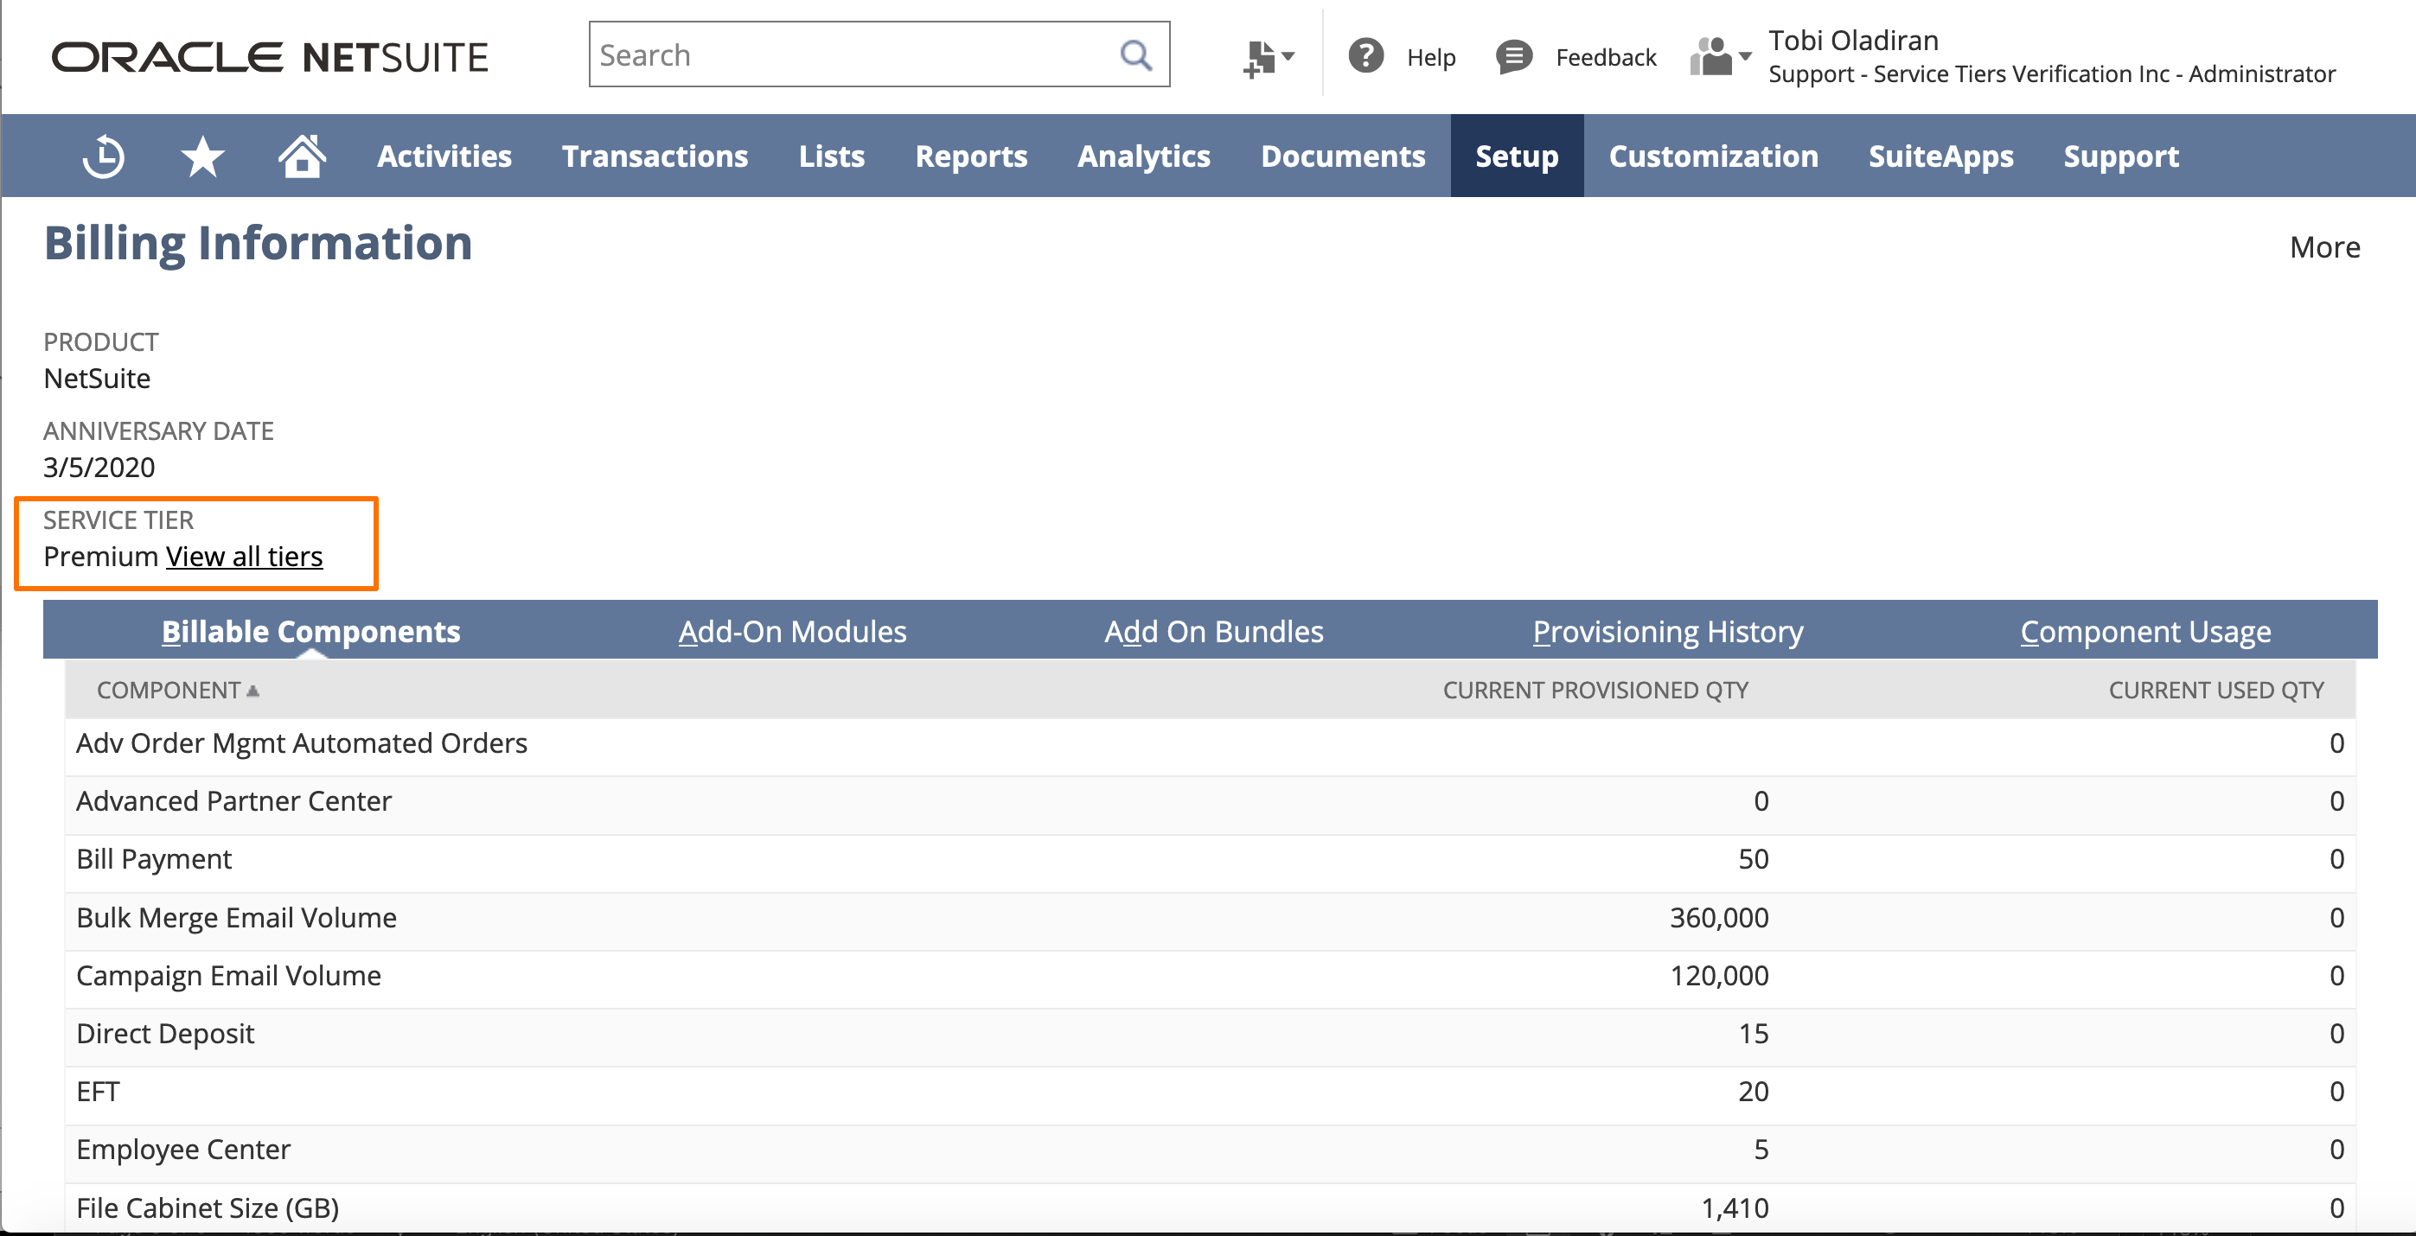
Task: Open the Support menu
Action: click(x=2120, y=156)
